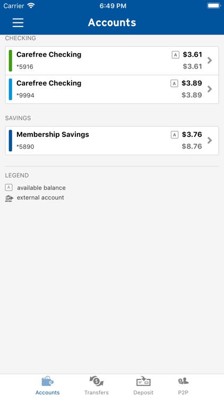
Task: Click the green color bar of account *5916
Action: pyautogui.click(x=11, y=60)
